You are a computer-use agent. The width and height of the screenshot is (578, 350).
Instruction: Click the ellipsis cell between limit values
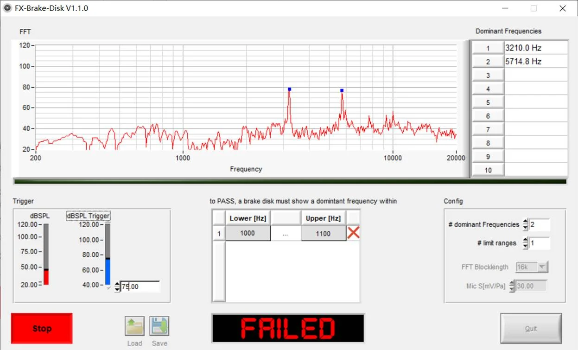285,233
